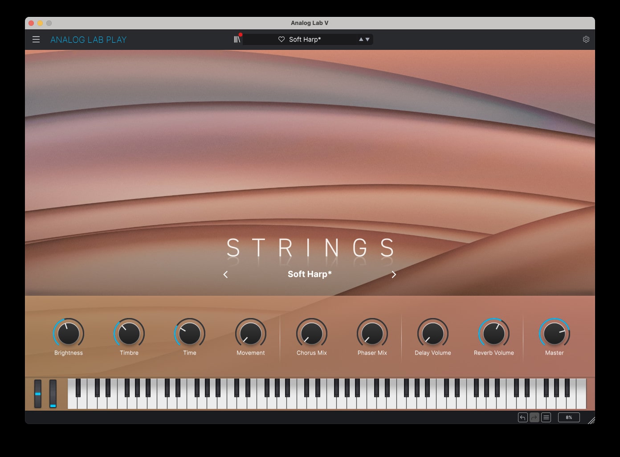Click the Phaser Mix knob
This screenshot has width=620, height=457.
pos(372,333)
